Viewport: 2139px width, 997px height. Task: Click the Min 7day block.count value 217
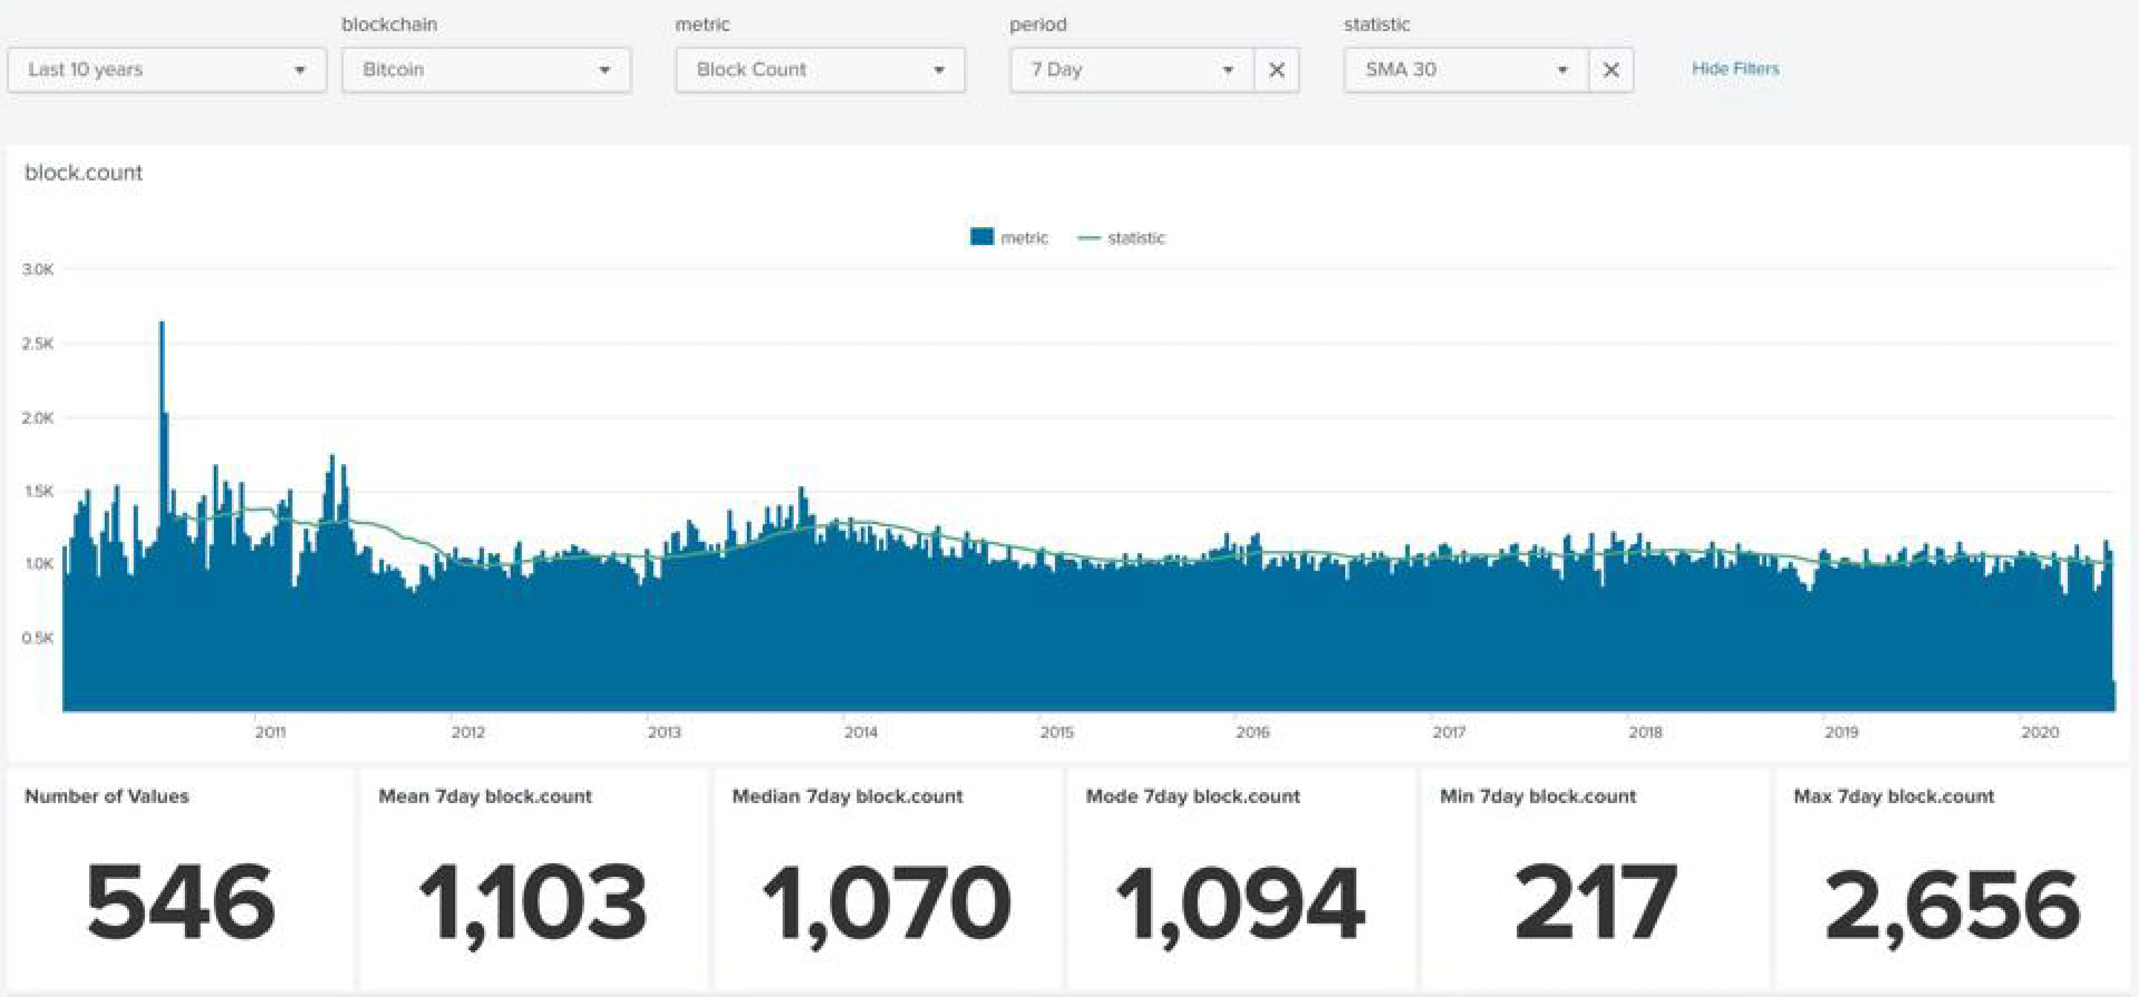[1595, 902]
